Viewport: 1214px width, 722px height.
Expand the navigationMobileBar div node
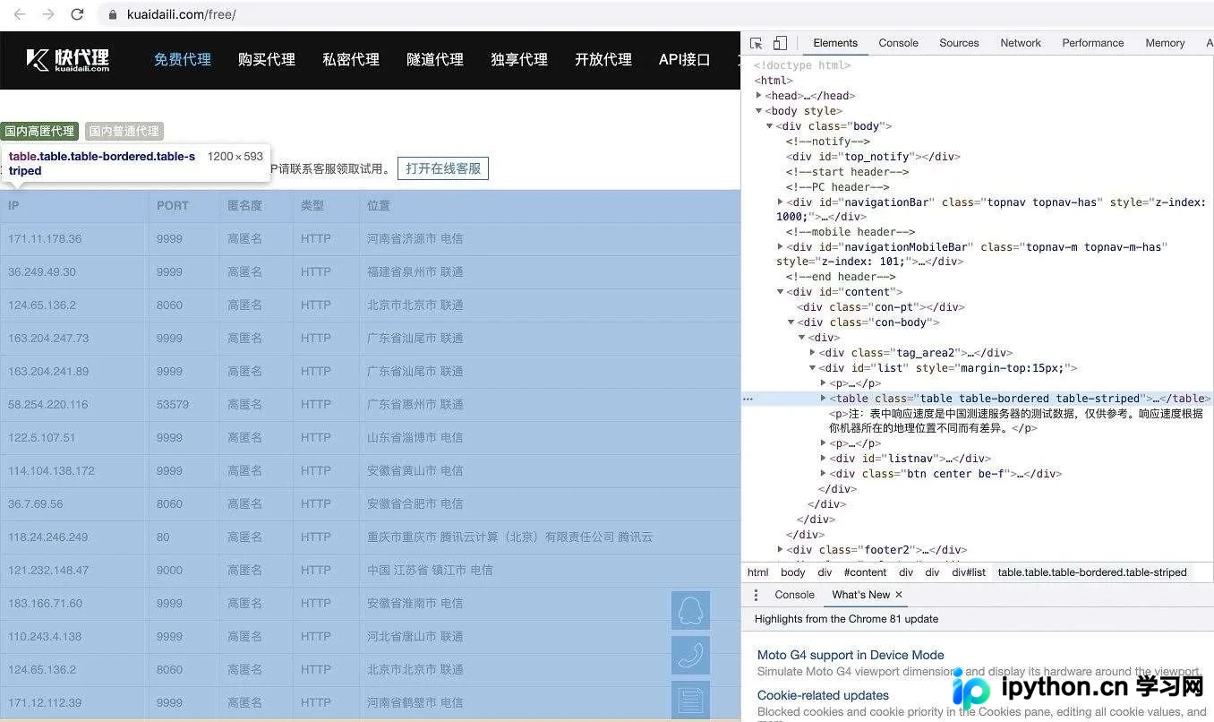(781, 246)
